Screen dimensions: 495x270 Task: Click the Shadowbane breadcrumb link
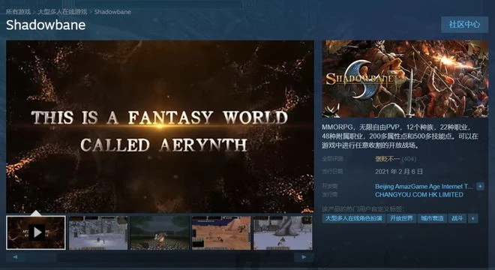click(x=112, y=12)
